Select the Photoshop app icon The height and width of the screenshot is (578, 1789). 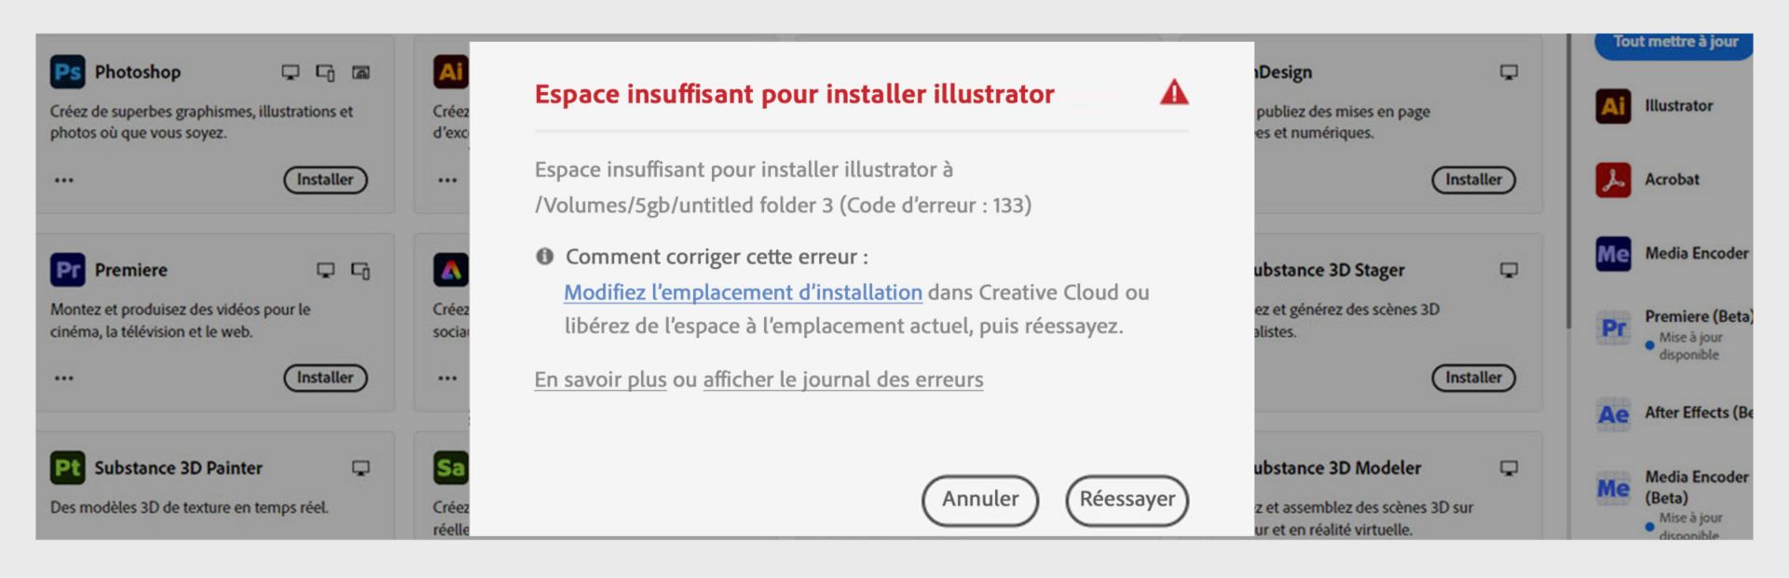point(69,71)
